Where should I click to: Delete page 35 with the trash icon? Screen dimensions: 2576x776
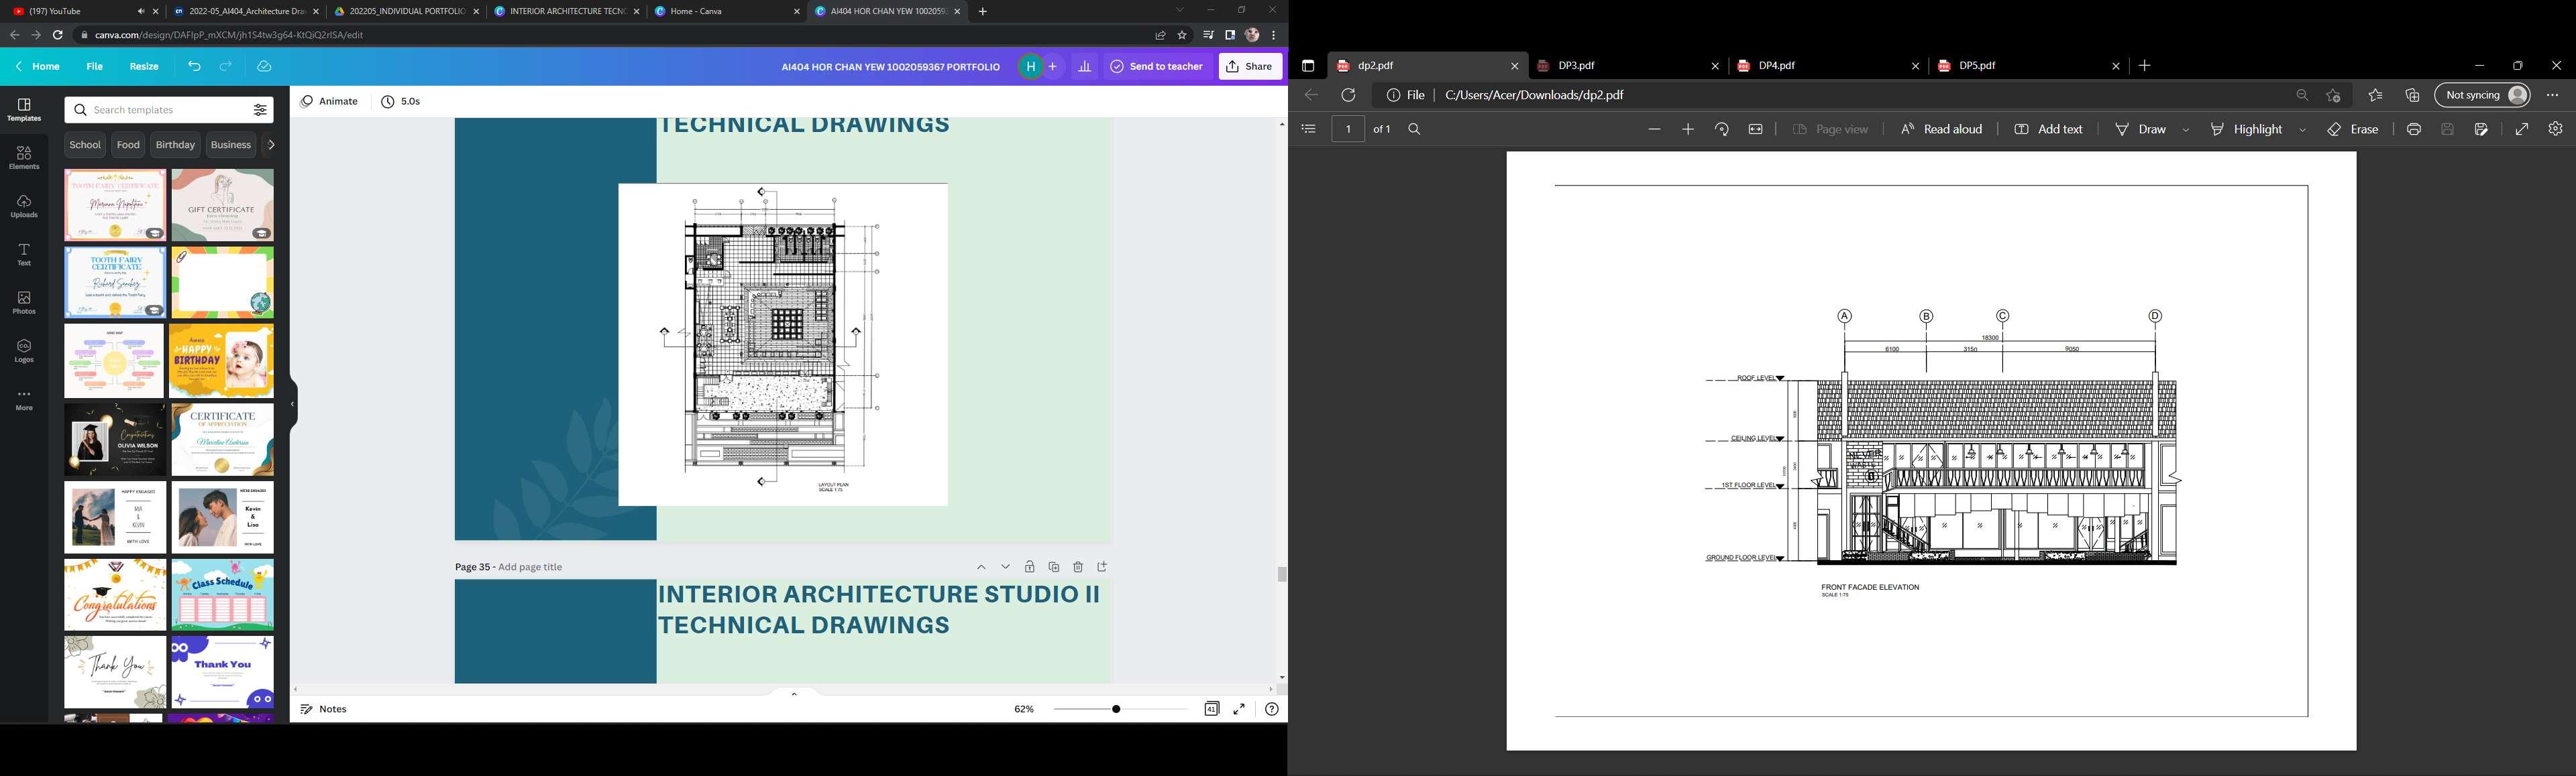pos(1078,568)
